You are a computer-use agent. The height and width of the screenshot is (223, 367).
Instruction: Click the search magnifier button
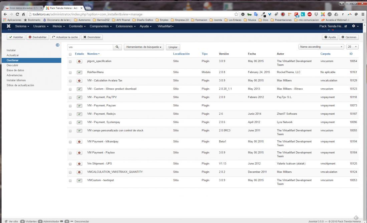tap(117, 47)
